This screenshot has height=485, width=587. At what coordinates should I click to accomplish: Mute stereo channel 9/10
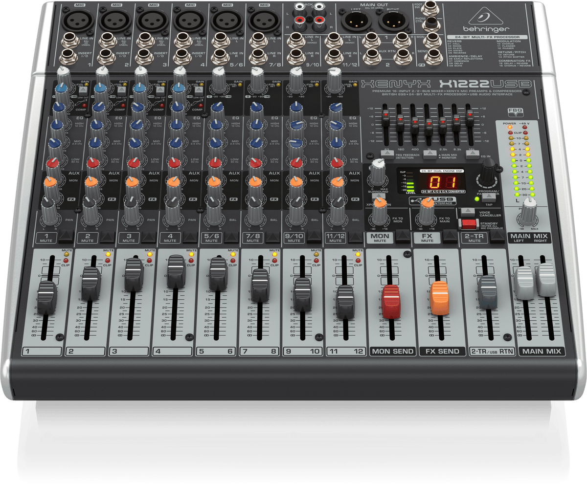pyautogui.click(x=315, y=237)
